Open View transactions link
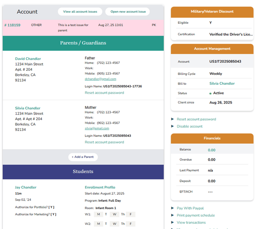This screenshot has height=229, width=255. coord(191,222)
